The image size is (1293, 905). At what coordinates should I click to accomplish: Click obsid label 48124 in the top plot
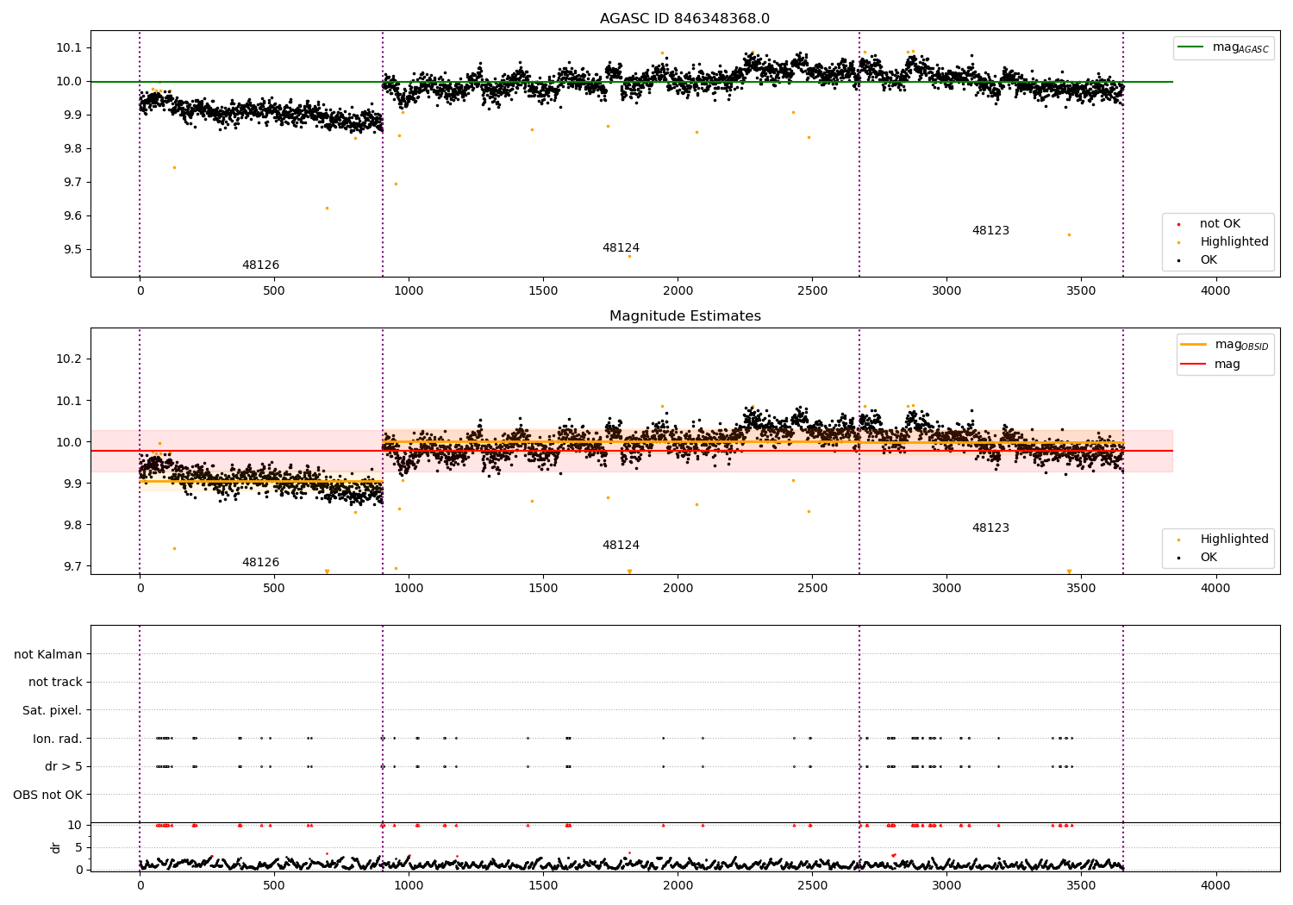[621, 248]
